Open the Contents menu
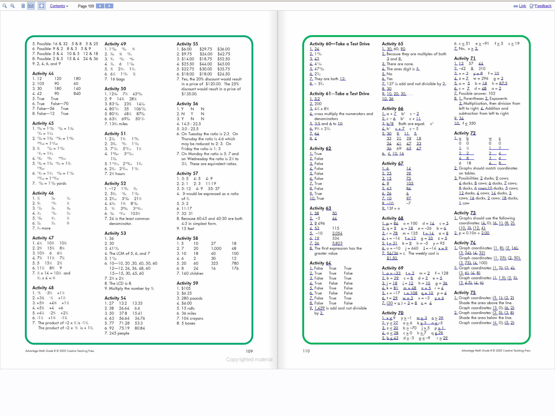555x416 pixels. (x=57, y=6)
